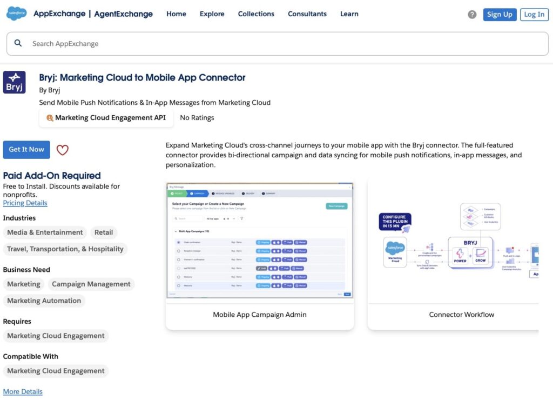Image resolution: width=553 pixels, height=406 pixels.
Task: Click the Bryj: Marketing Cloud to Mobile App Connector title
Action: pos(142,78)
